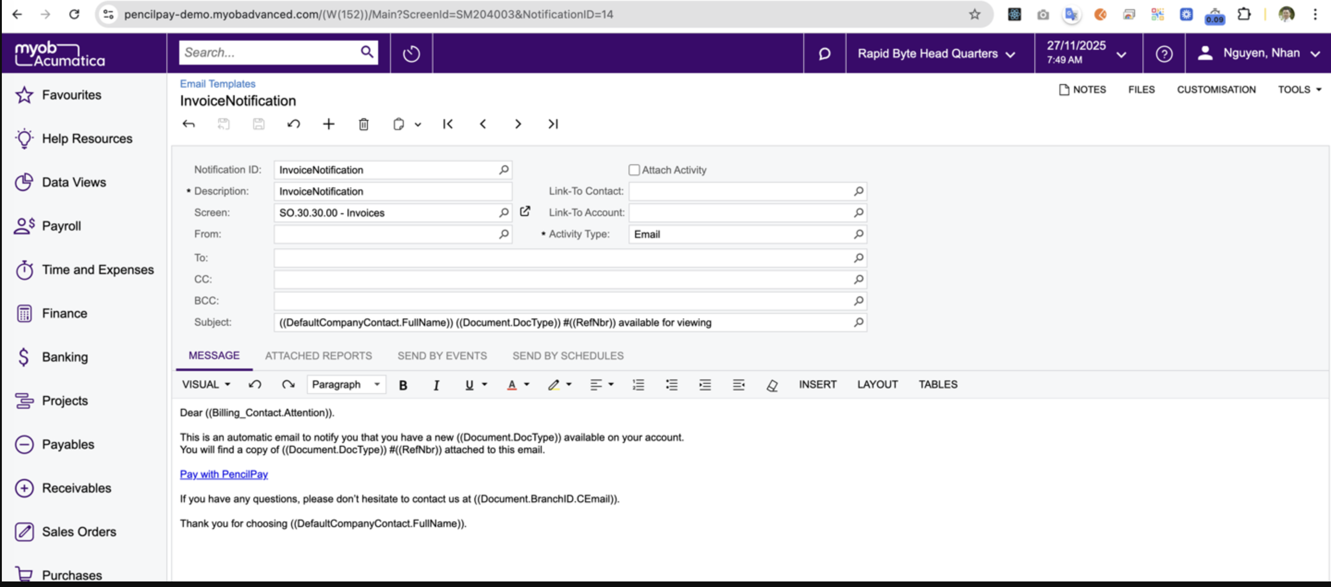
Task: Add a new email template record
Action: [x=329, y=124]
